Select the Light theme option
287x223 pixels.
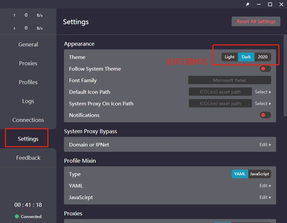tap(230, 57)
